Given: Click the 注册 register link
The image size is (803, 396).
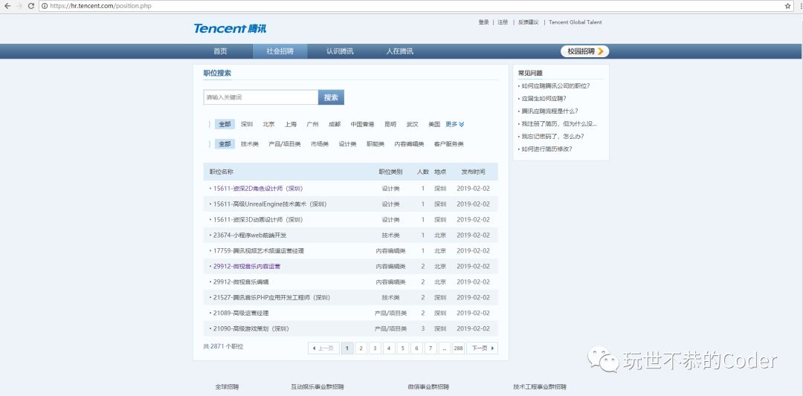Looking at the screenshot, I should 503,22.
